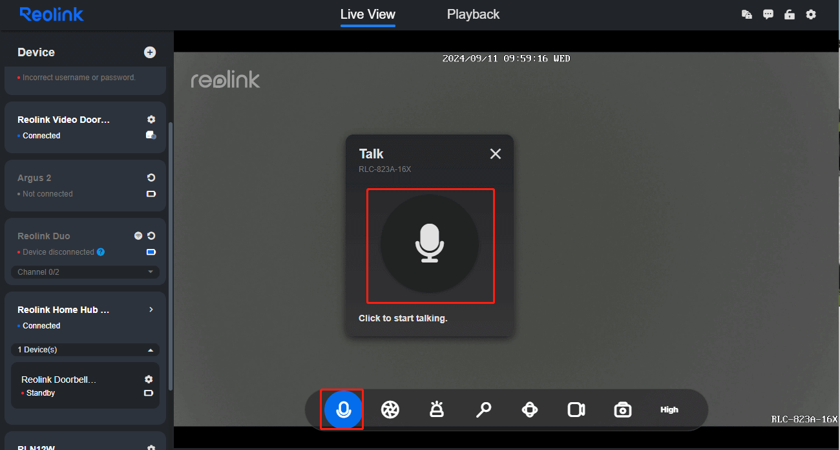Reconnect the Argus 2 device with refresh icon
The width and height of the screenshot is (840, 450).
[151, 178]
